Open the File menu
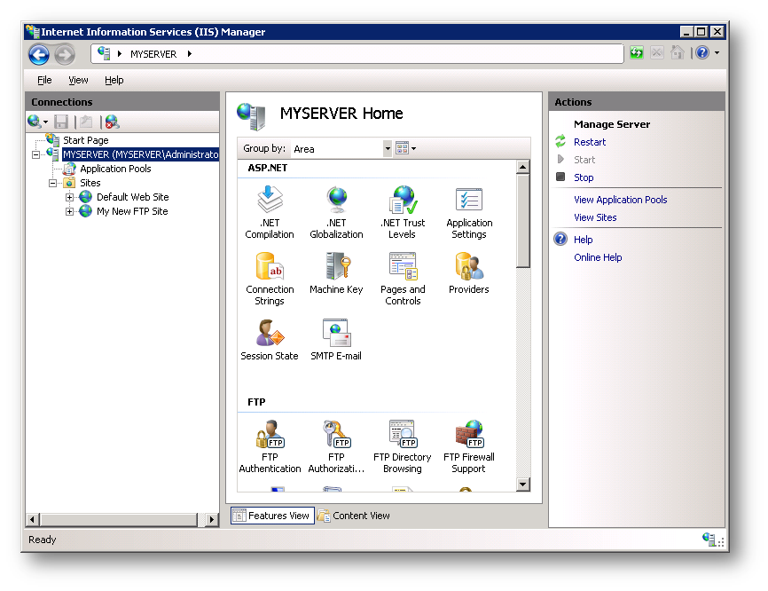Viewport: 768px width, 591px height. coord(44,80)
